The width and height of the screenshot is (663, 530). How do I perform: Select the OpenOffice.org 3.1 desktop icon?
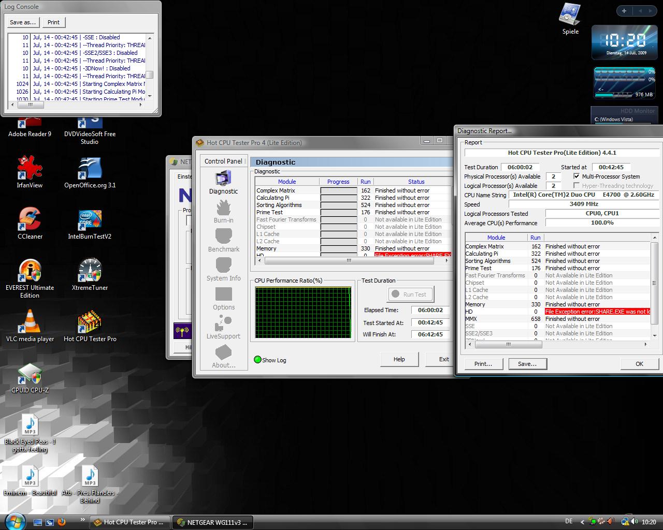click(90, 172)
